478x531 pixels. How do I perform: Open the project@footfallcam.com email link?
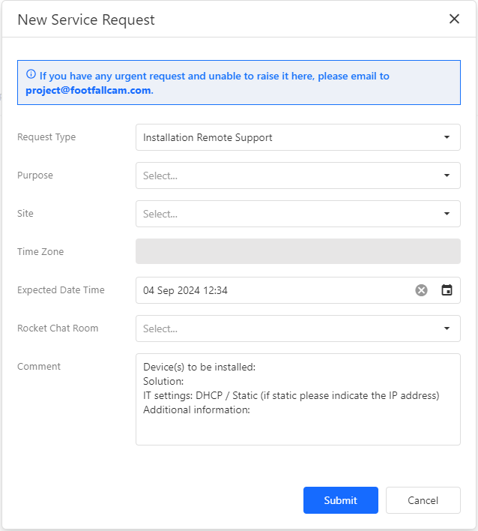88,90
